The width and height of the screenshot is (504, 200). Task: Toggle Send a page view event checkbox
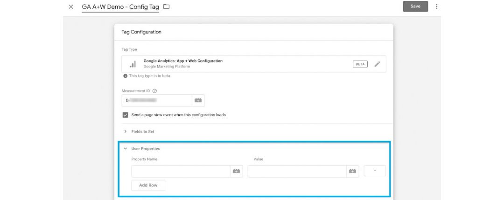click(x=126, y=115)
